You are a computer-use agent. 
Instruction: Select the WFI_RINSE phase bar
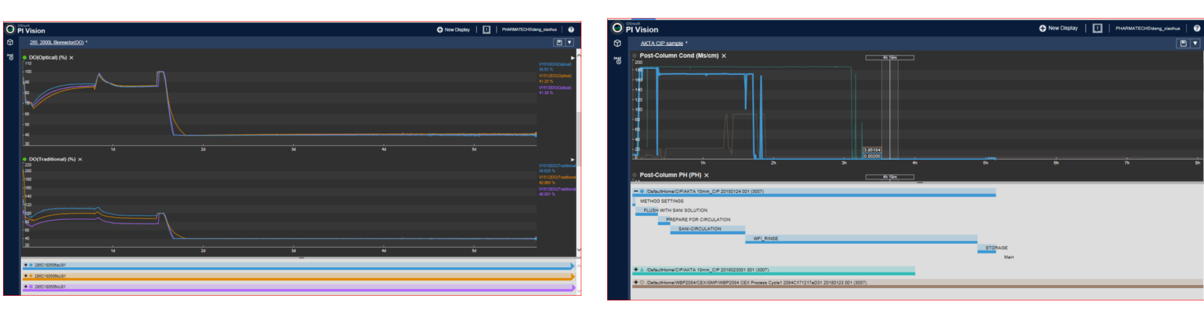(x=861, y=239)
